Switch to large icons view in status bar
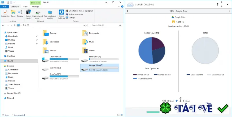The height and width of the screenshot is (117, 232). [122, 115]
